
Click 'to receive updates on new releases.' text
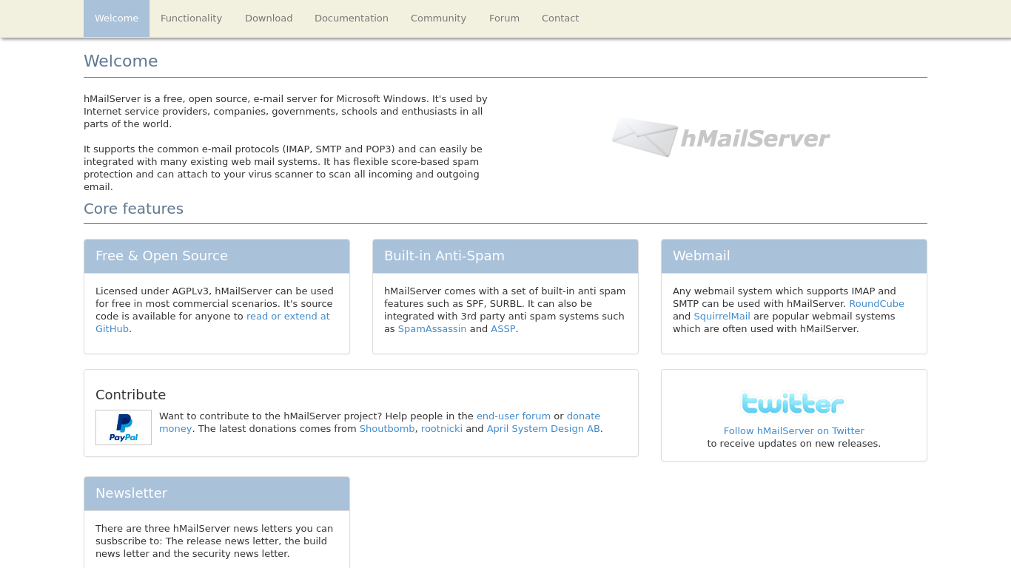click(793, 444)
